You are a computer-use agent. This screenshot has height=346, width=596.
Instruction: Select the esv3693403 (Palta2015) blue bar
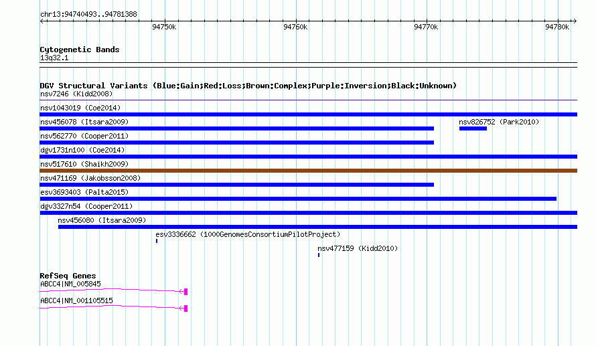(298, 199)
